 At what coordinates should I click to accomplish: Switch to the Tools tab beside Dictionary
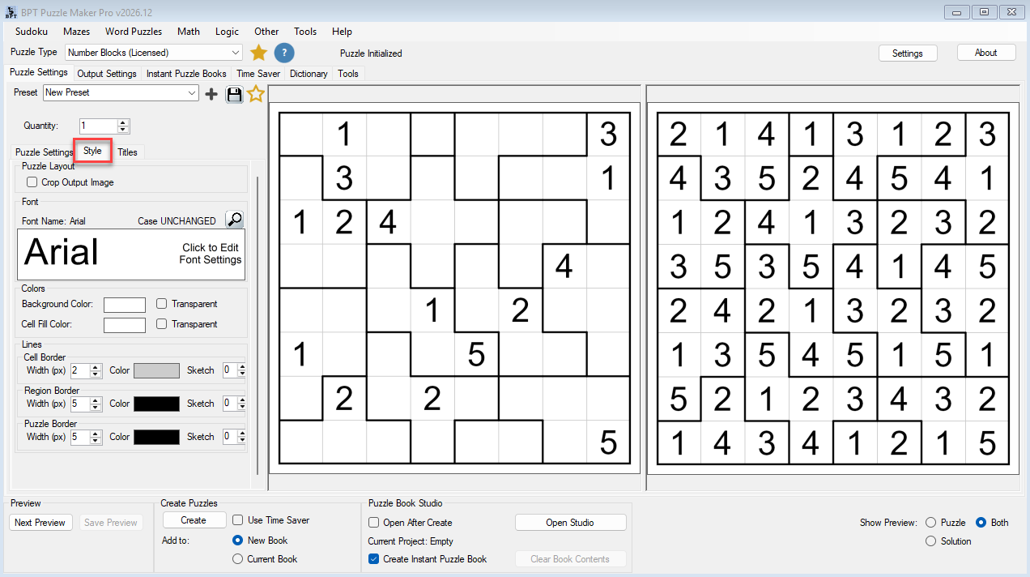click(x=348, y=74)
